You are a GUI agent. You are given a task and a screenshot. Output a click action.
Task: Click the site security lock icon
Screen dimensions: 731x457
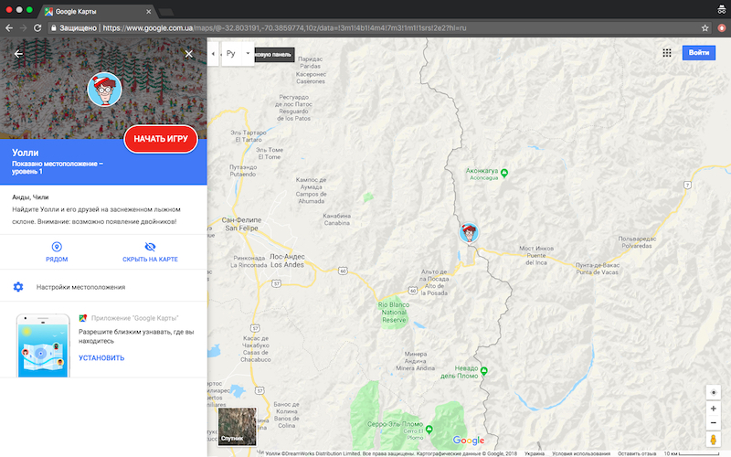coord(54,28)
